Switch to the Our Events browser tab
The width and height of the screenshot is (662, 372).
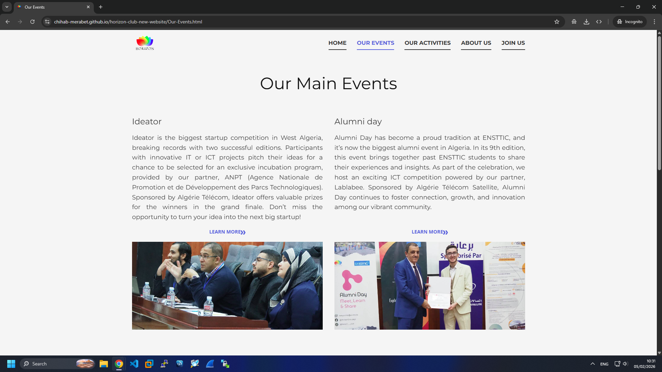tap(52, 7)
